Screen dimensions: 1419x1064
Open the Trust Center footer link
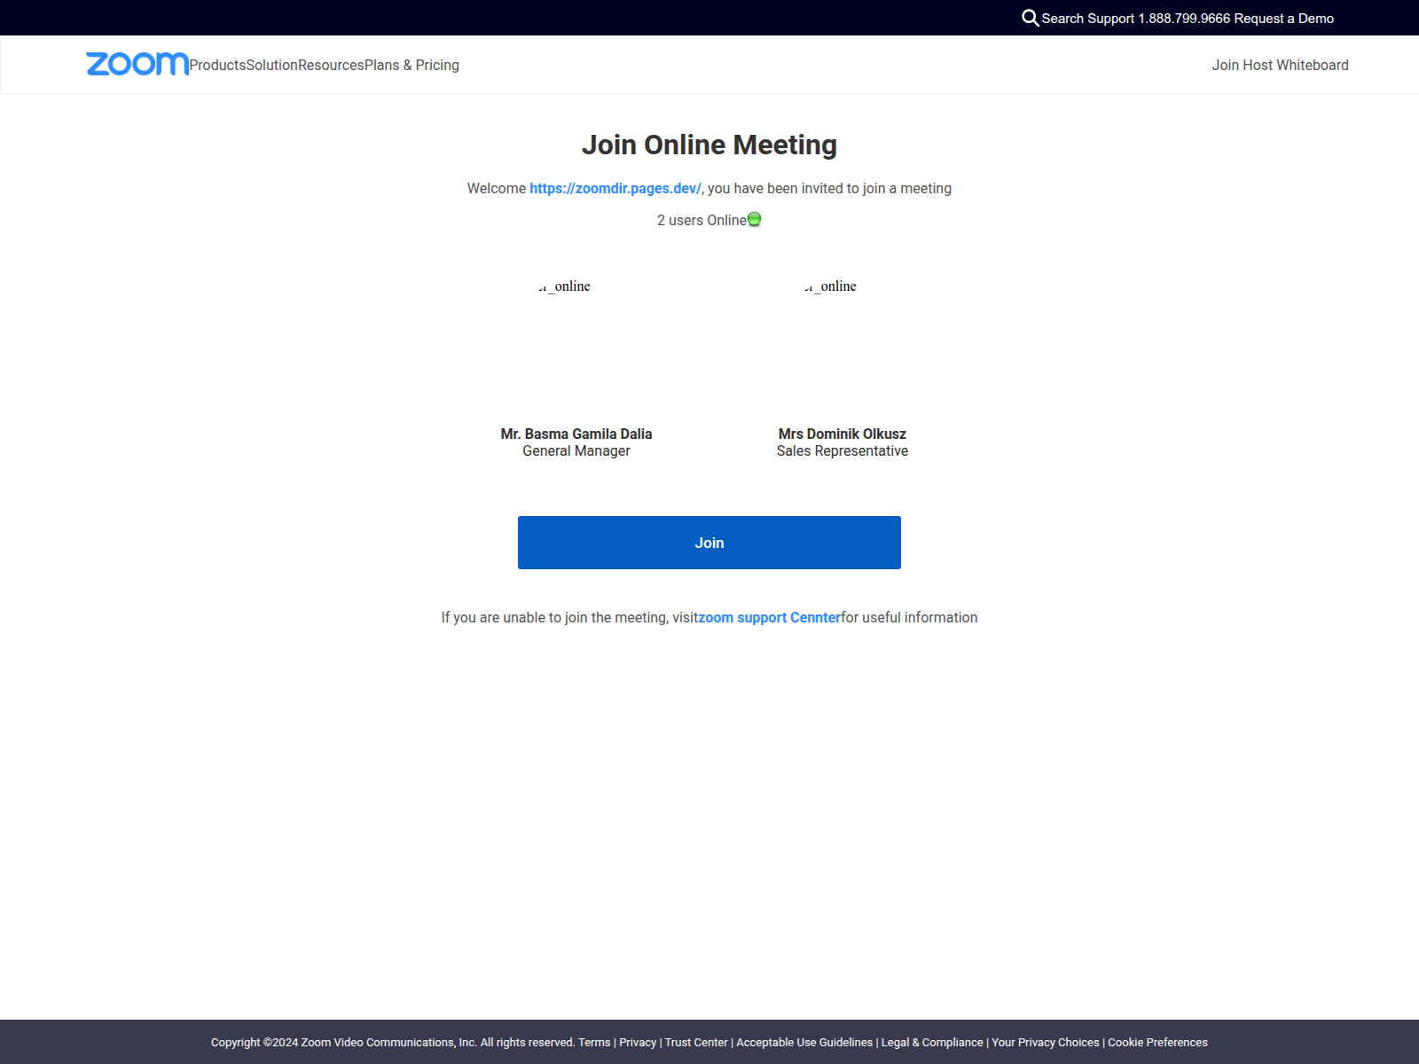tap(696, 1043)
